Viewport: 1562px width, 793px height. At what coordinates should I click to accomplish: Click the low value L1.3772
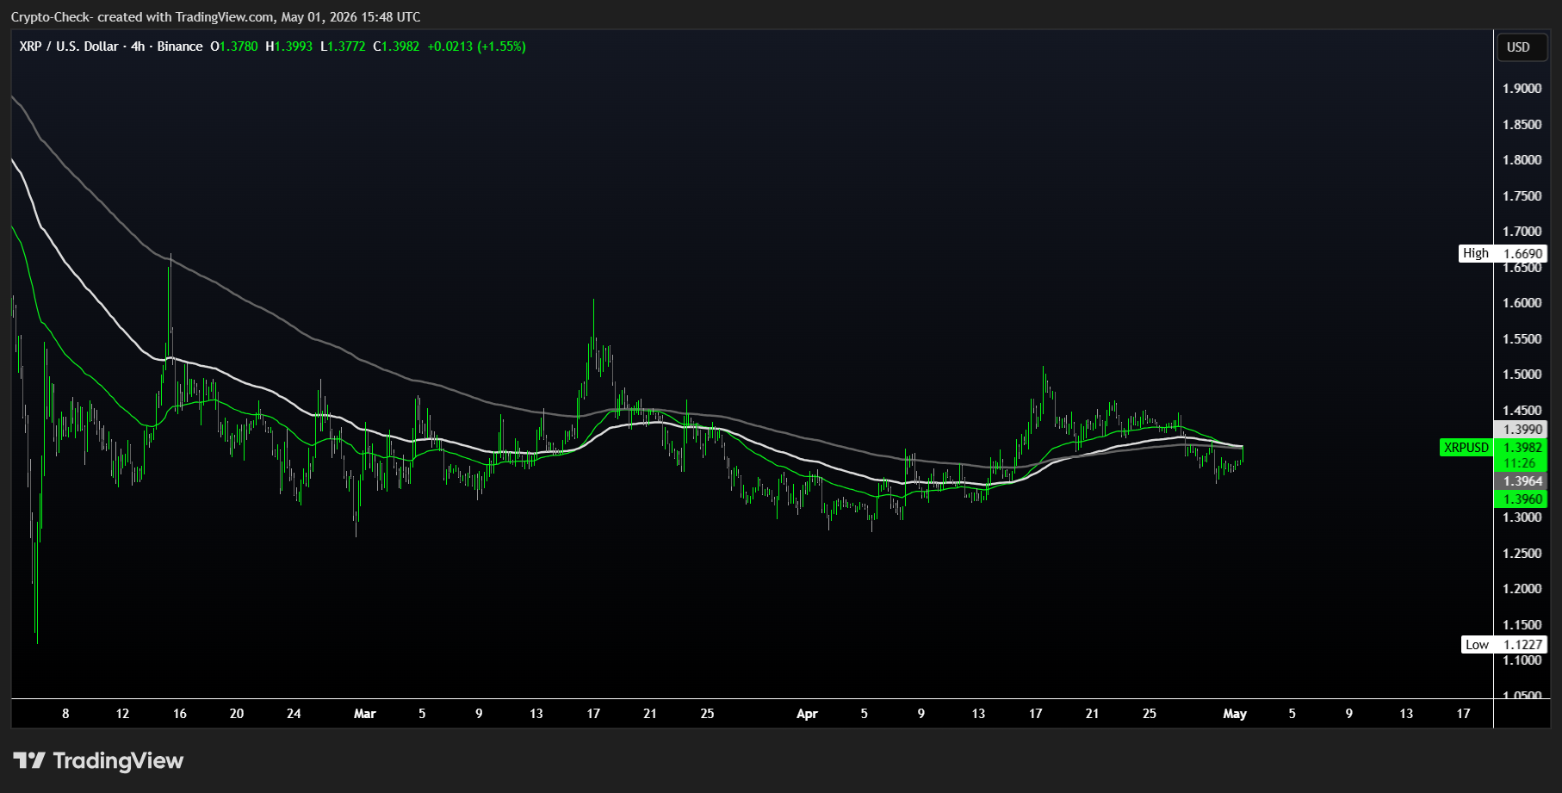pos(343,46)
